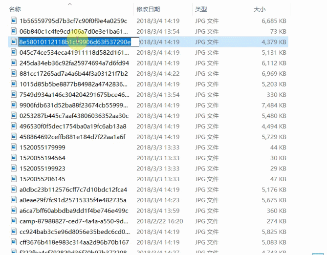
Task: Click icon of a0dbc23b112576cff7c7d10bdc12fca4
Action: pos(14,190)
